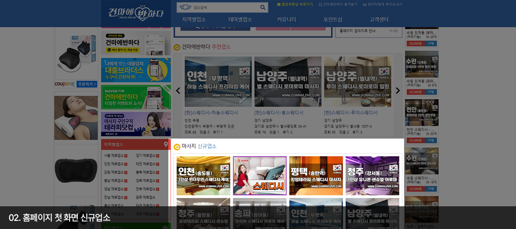
Task: Show the next 추천업소 carousel slide
Action: tap(398, 90)
